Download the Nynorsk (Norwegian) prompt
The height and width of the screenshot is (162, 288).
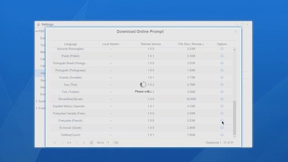point(222,49)
